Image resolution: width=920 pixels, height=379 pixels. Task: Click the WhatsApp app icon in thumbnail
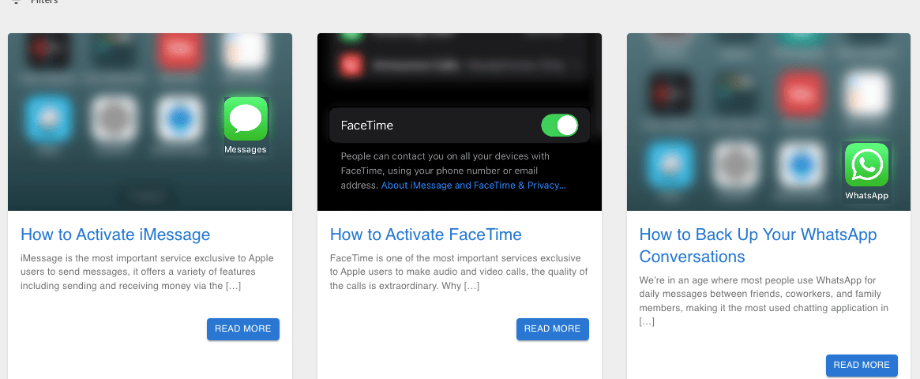tap(866, 165)
